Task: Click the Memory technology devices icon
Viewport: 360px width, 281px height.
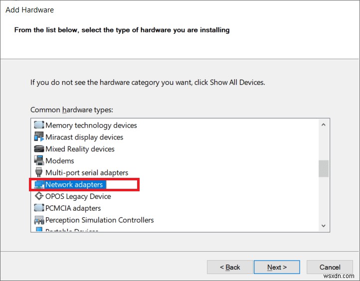Action: 39,125
